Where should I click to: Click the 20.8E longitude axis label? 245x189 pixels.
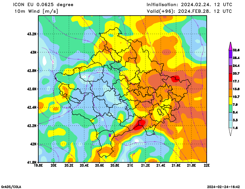click(115, 165)
